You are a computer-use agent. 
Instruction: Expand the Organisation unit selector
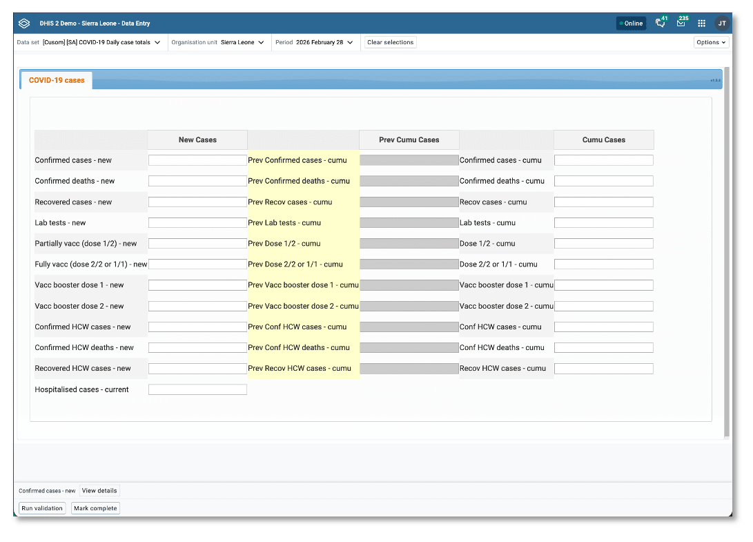[x=219, y=42]
